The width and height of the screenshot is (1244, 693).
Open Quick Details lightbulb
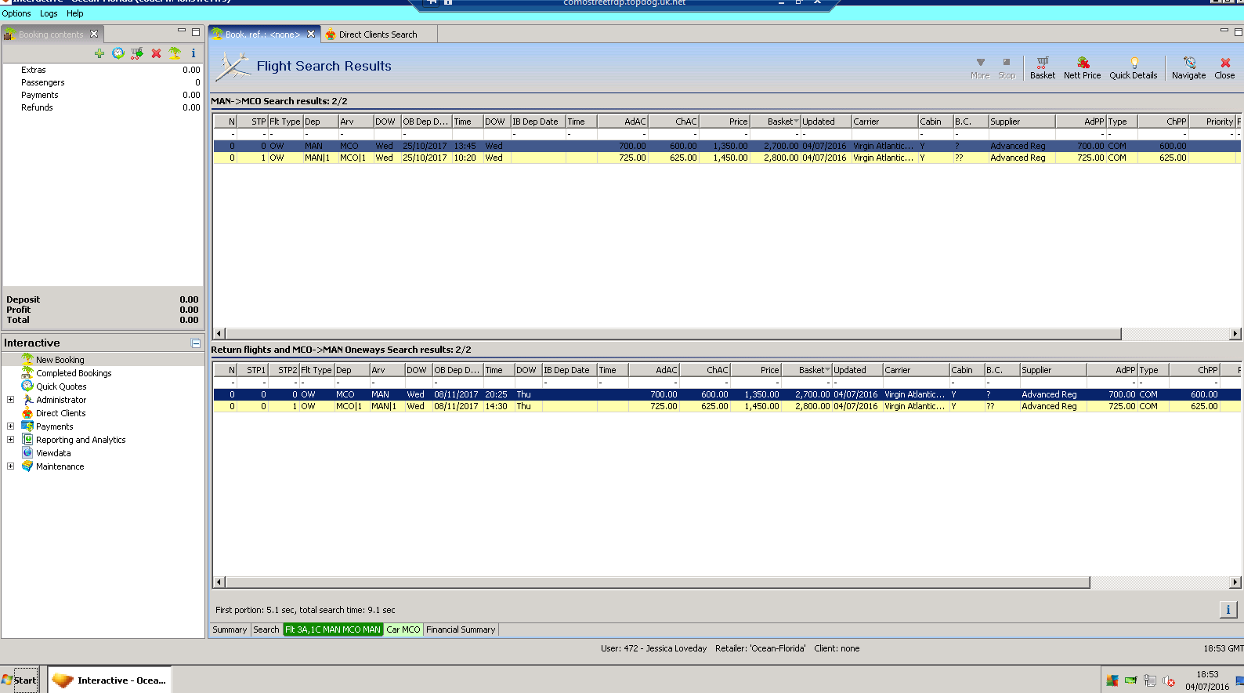[x=1133, y=68]
